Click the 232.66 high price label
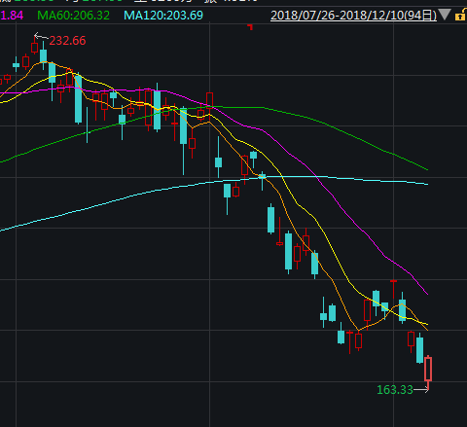 point(67,41)
